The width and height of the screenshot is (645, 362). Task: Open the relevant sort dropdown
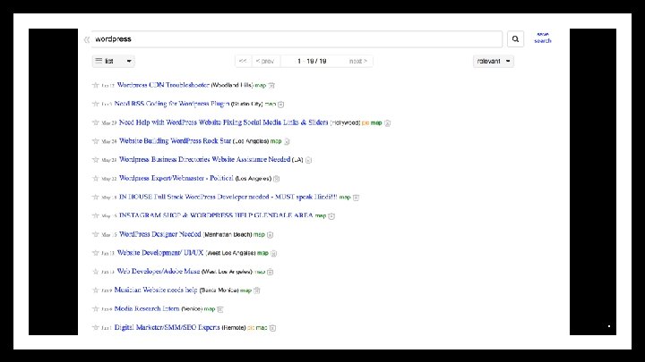(x=494, y=61)
